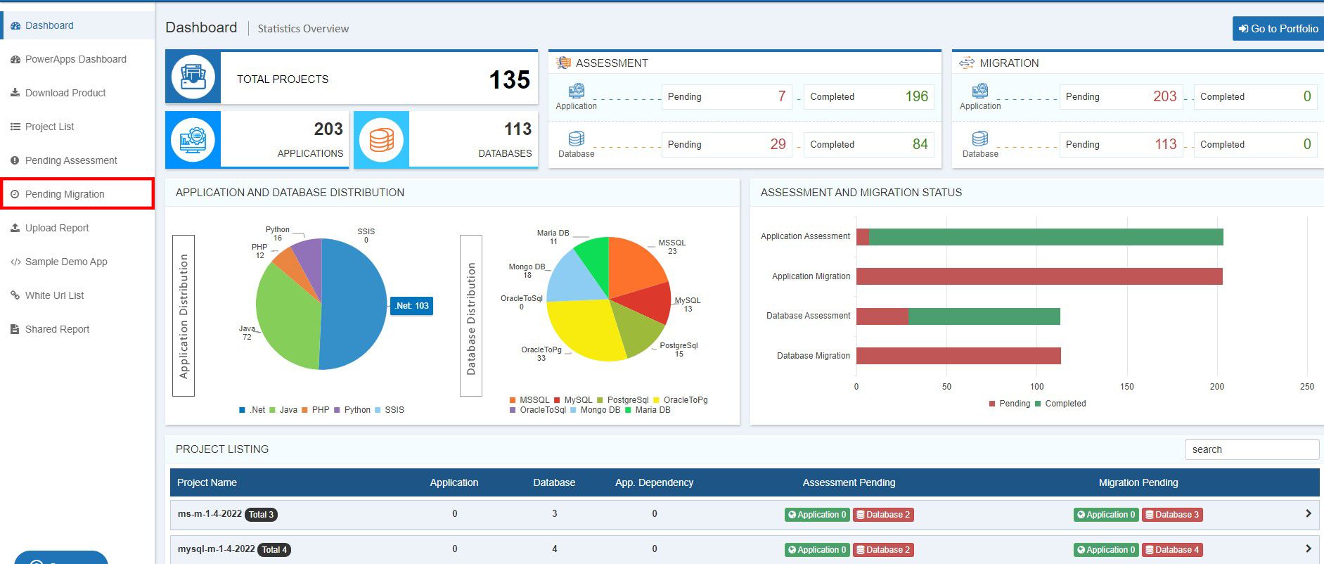Click the Application icon in Assessment panel
The height and width of the screenshot is (564, 1324).
(x=577, y=91)
